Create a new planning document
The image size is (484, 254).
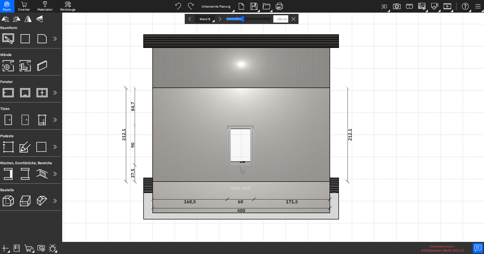click(x=241, y=6)
